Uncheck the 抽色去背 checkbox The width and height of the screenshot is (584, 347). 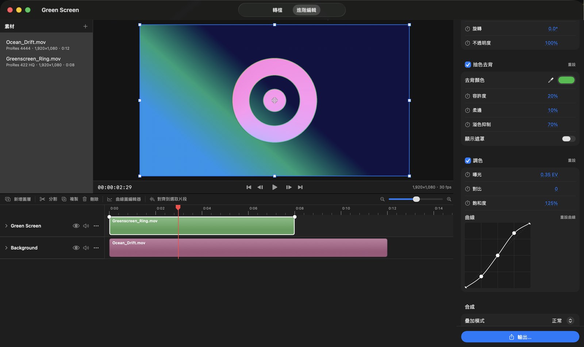(468, 65)
